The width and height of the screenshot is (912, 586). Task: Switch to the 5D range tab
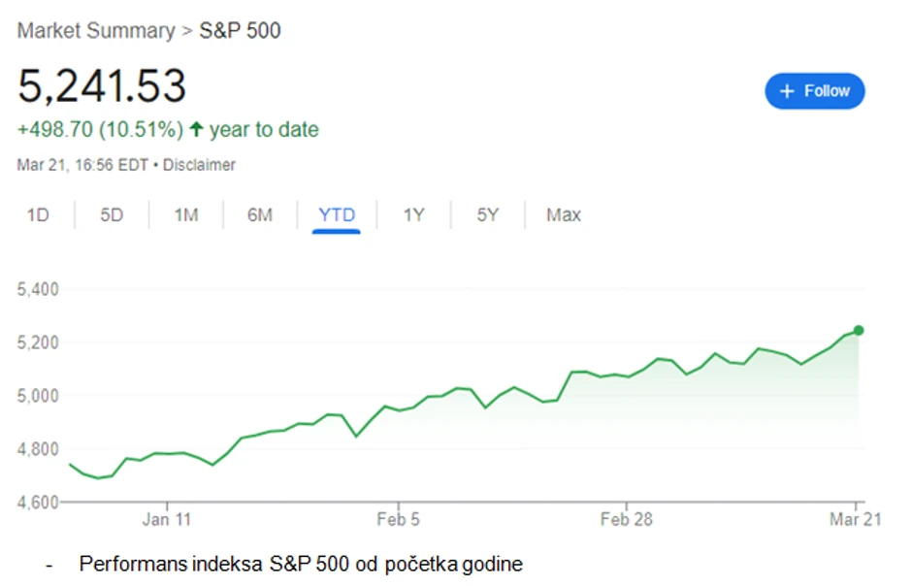pyautogui.click(x=112, y=215)
